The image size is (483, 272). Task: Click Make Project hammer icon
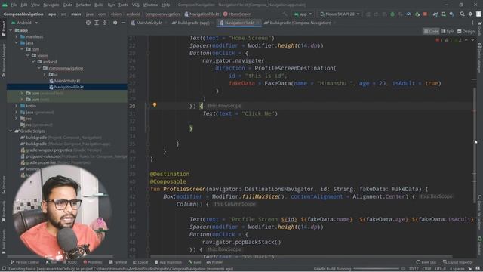[285, 14]
